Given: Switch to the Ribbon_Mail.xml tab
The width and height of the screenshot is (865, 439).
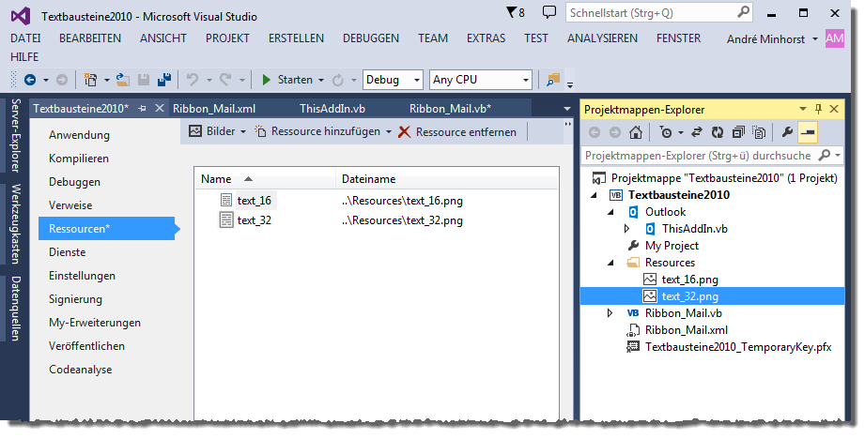Looking at the screenshot, I should pyautogui.click(x=214, y=109).
